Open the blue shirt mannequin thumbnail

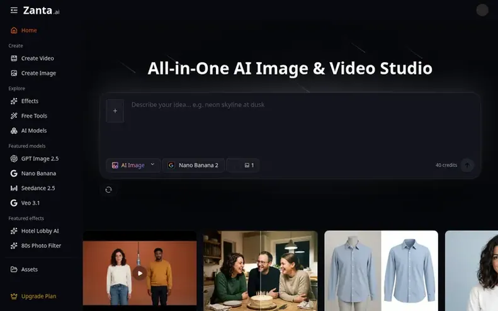tap(381, 271)
